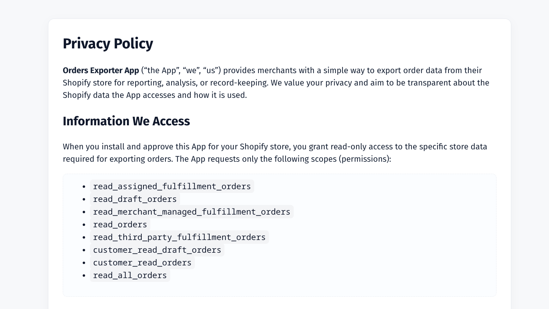Click the bullet point beside read_all_orders
Screen dimensions: 549x309
click(84, 276)
